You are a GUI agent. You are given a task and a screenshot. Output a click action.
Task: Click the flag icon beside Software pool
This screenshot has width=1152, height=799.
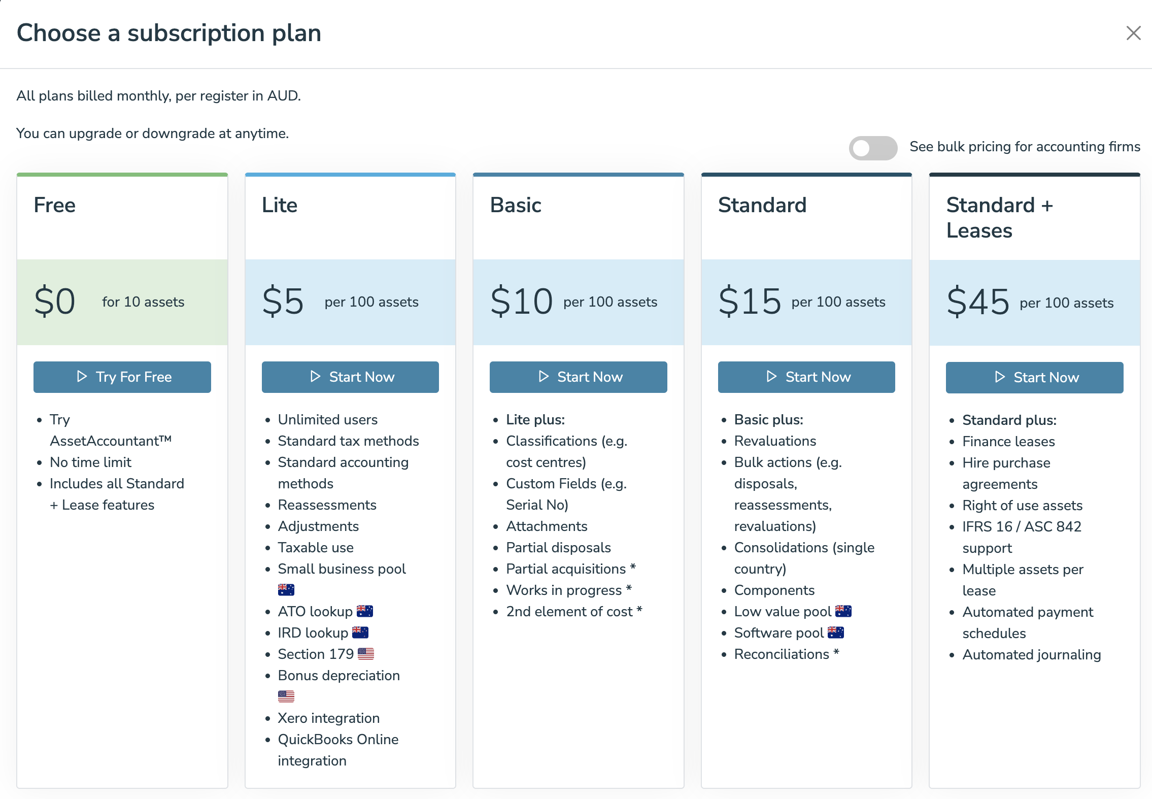836,632
